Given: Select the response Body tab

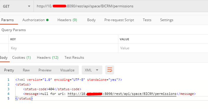Looking at the screenshot, I should [4, 58].
